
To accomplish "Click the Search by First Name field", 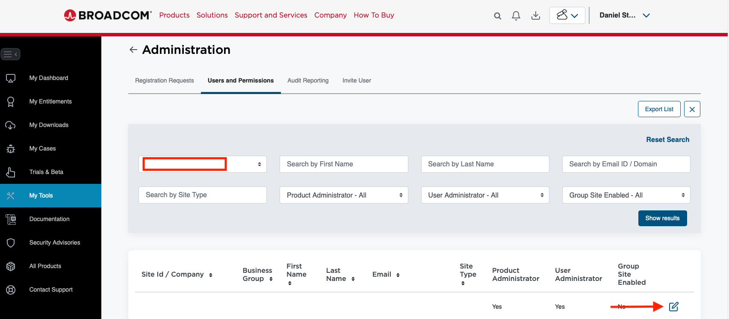I will click(x=344, y=164).
